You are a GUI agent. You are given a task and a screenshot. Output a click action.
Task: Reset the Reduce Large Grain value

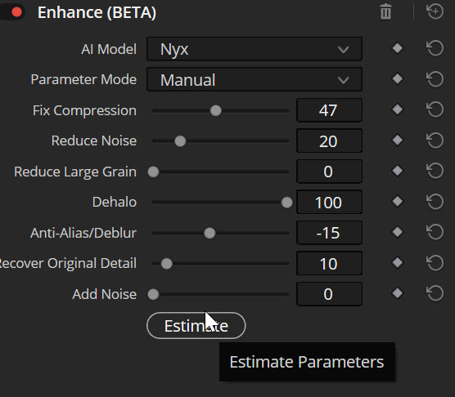point(435,171)
